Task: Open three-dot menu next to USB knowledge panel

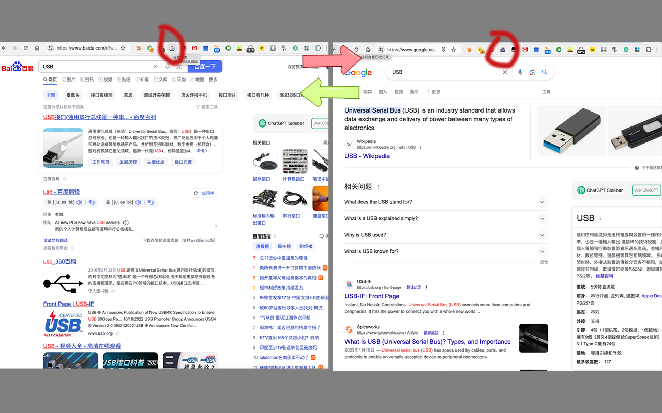Action: coord(600,218)
